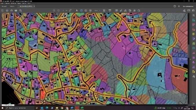Image resolution: width=196 pixels, height=110 pixels.
Task: Search tools using right pane magnifier
Action: pos(194,15)
